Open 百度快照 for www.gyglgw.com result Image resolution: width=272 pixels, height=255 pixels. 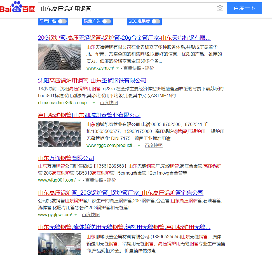(x=91, y=215)
